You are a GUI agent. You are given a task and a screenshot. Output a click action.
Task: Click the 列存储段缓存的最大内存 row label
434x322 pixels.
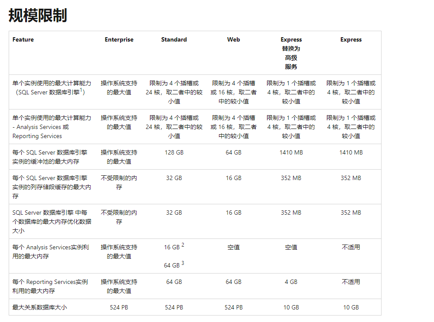coord(52,187)
